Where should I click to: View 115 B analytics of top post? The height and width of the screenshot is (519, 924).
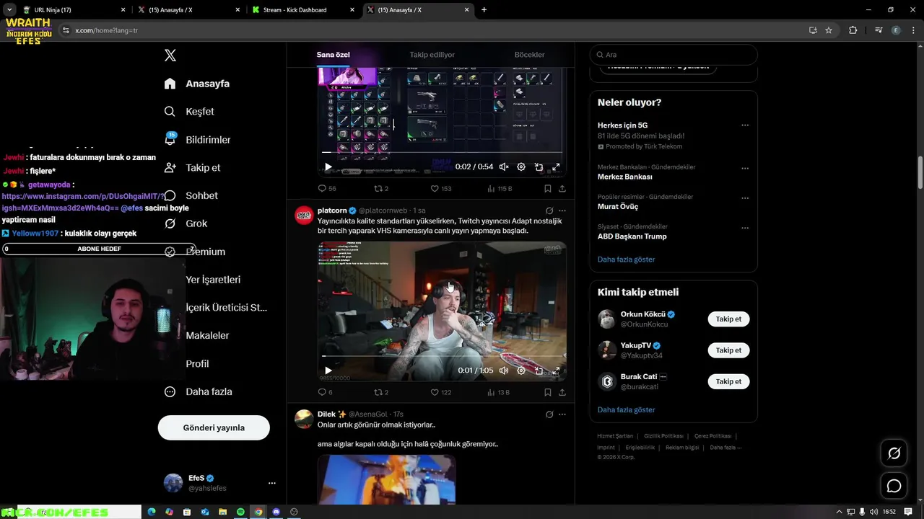pyautogui.click(x=500, y=189)
